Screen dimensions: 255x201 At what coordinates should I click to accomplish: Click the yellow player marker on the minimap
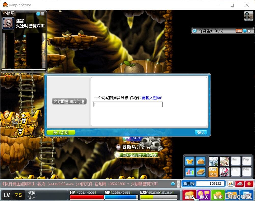tap(24, 49)
